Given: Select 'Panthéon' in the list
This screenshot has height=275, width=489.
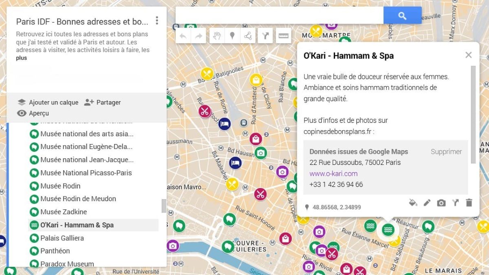Looking at the screenshot, I should (x=55, y=251).
